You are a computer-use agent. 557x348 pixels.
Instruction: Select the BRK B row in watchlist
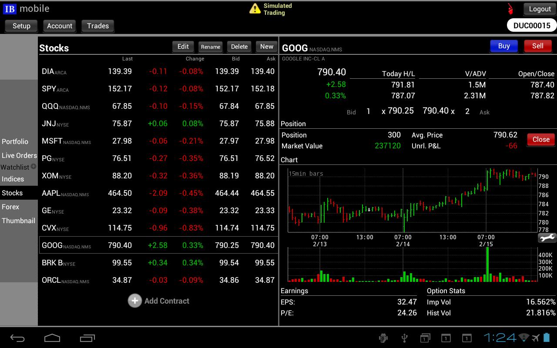[158, 263]
